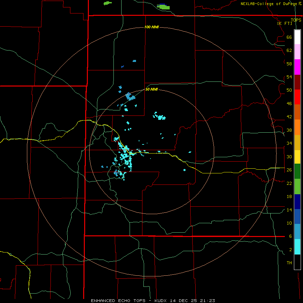Image resolution: width=303 pixels, height=303 pixels.
Task: Click the cyan 2 kft legend swatch
Action: pos(297,247)
